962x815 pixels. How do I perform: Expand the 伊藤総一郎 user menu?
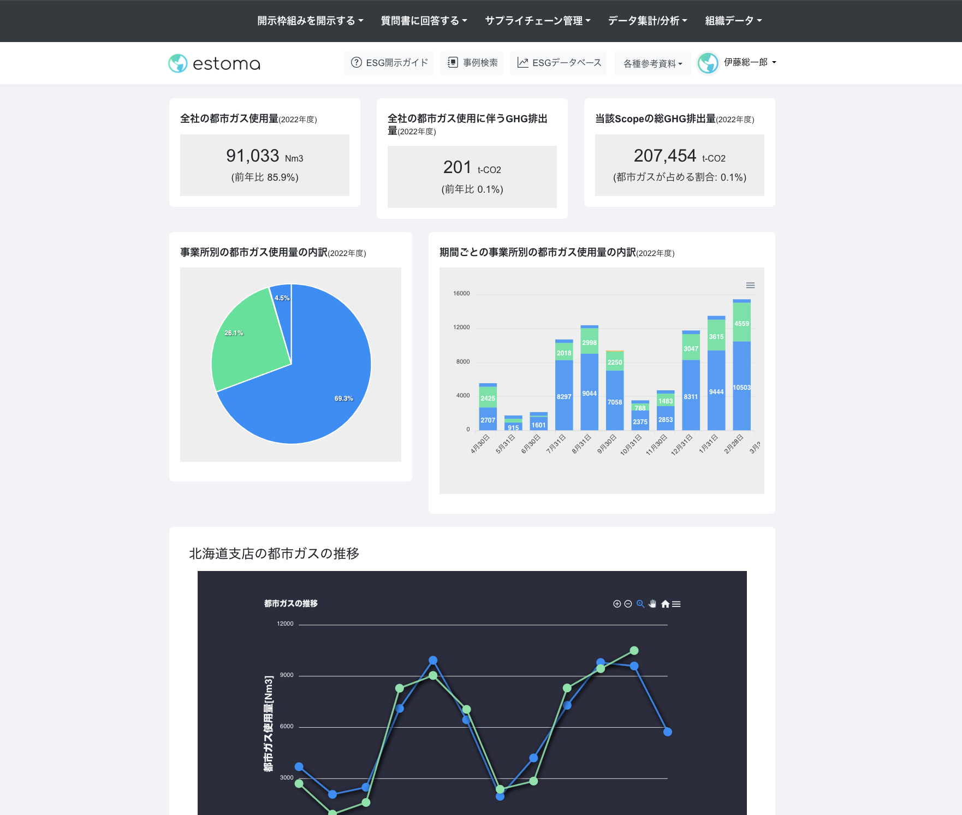[x=750, y=62]
